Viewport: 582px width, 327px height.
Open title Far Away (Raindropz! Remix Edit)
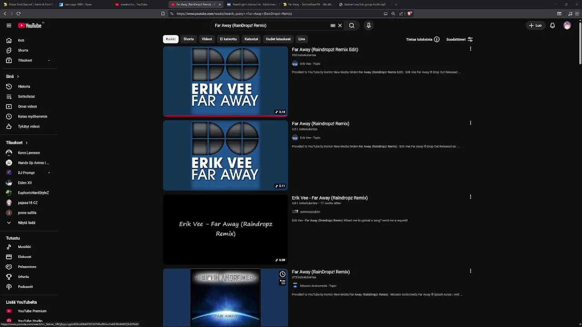point(325,50)
